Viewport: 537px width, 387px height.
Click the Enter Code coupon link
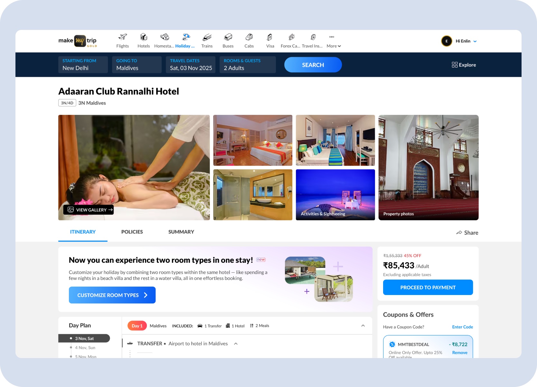[x=462, y=327]
